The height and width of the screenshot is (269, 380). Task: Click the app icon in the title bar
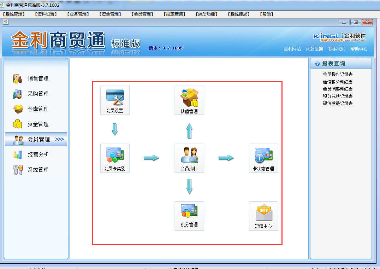coord(2,5)
